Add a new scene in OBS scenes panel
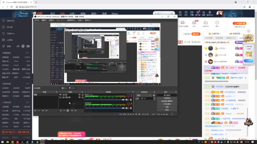257x144 pixels. pyautogui.click(x=35, y=110)
